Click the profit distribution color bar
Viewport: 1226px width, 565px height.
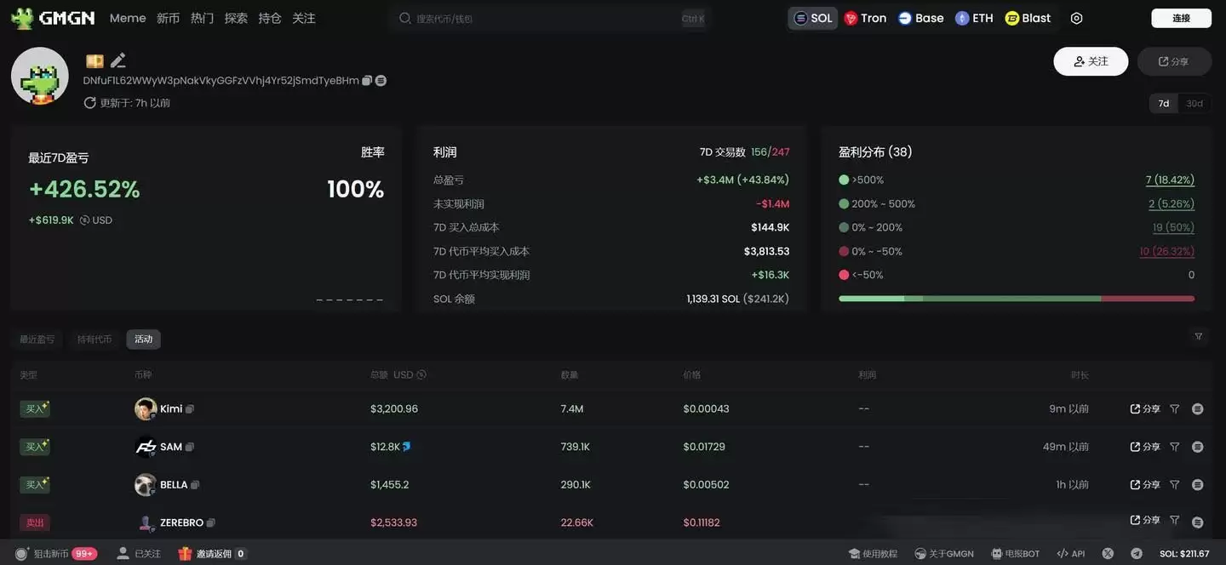(1017, 299)
